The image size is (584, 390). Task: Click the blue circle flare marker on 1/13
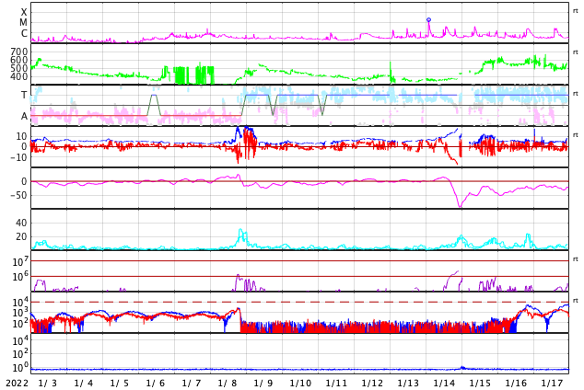pyautogui.click(x=428, y=19)
